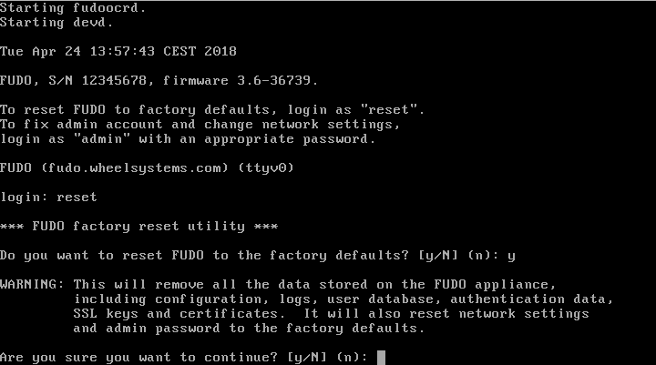The image size is (656, 365).
Task: Click the 'Starting fudoocrd.' line
Action: [x=73, y=7]
